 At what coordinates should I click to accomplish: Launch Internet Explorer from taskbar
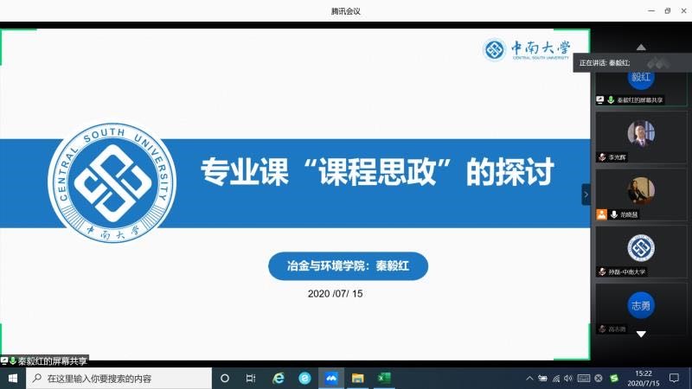click(x=278, y=379)
